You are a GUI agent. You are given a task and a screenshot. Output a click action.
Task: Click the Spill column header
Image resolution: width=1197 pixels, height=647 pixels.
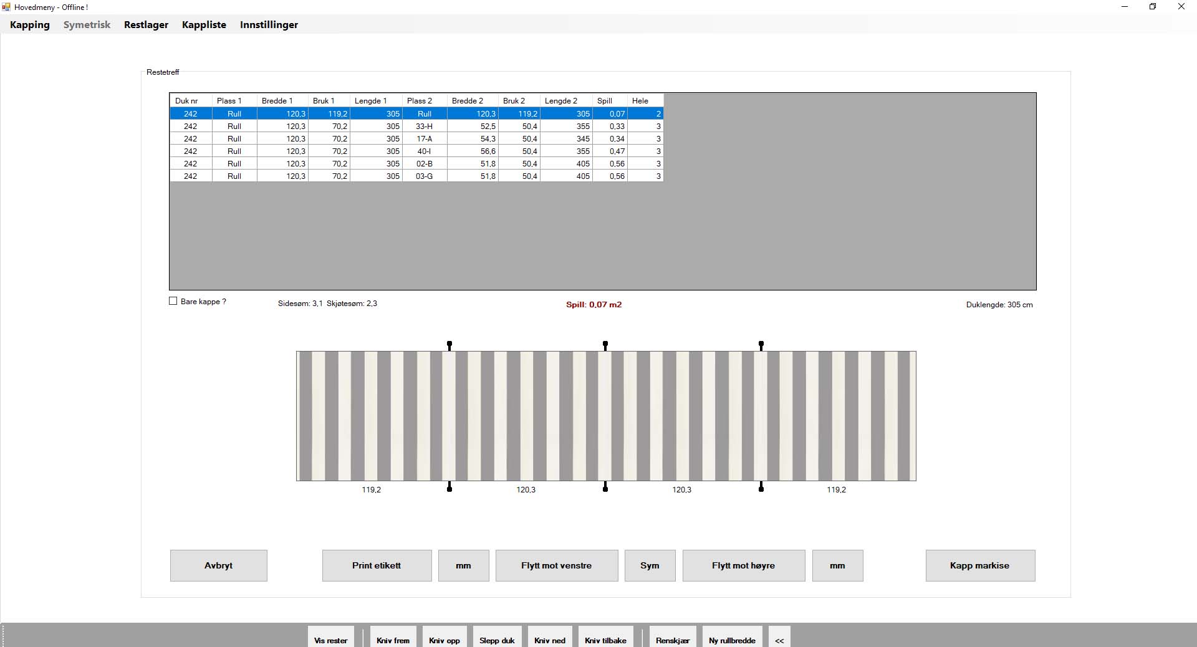coord(605,101)
